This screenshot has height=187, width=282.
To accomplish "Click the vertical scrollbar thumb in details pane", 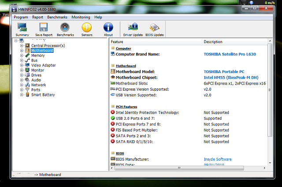I will point(270,90).
